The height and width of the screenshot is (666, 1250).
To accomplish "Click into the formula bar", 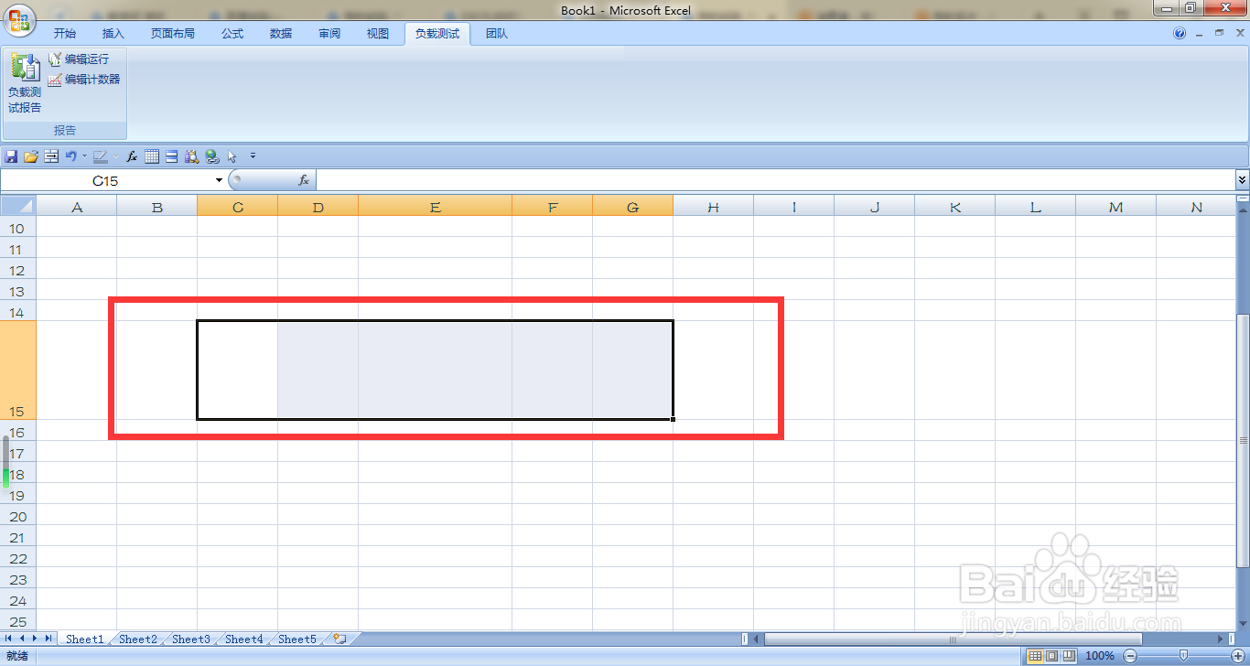I will pos(775,180).
